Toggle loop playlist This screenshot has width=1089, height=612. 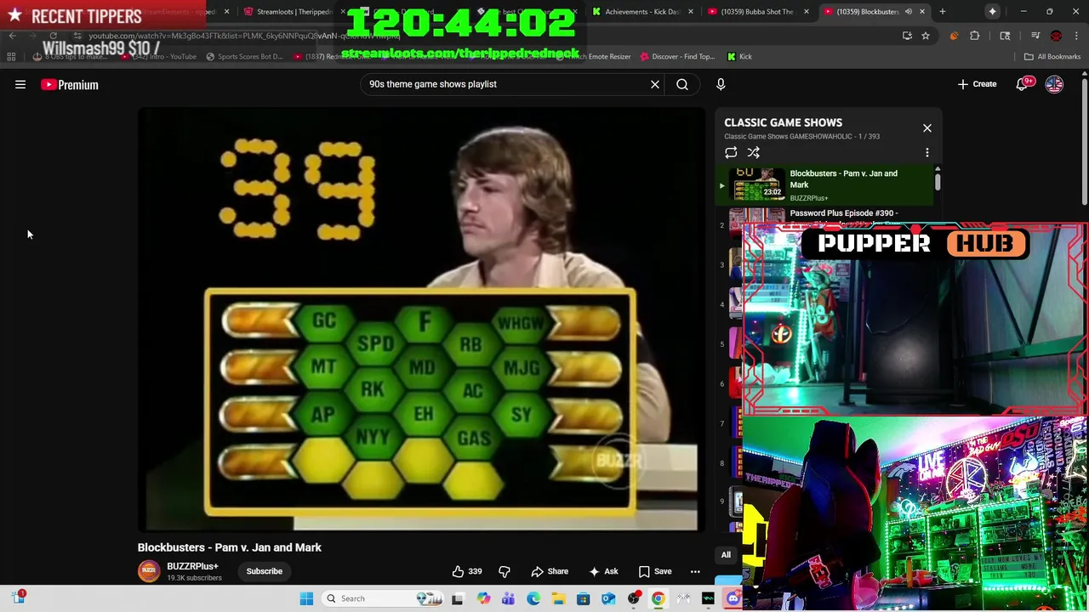click(x=731, y=153)
